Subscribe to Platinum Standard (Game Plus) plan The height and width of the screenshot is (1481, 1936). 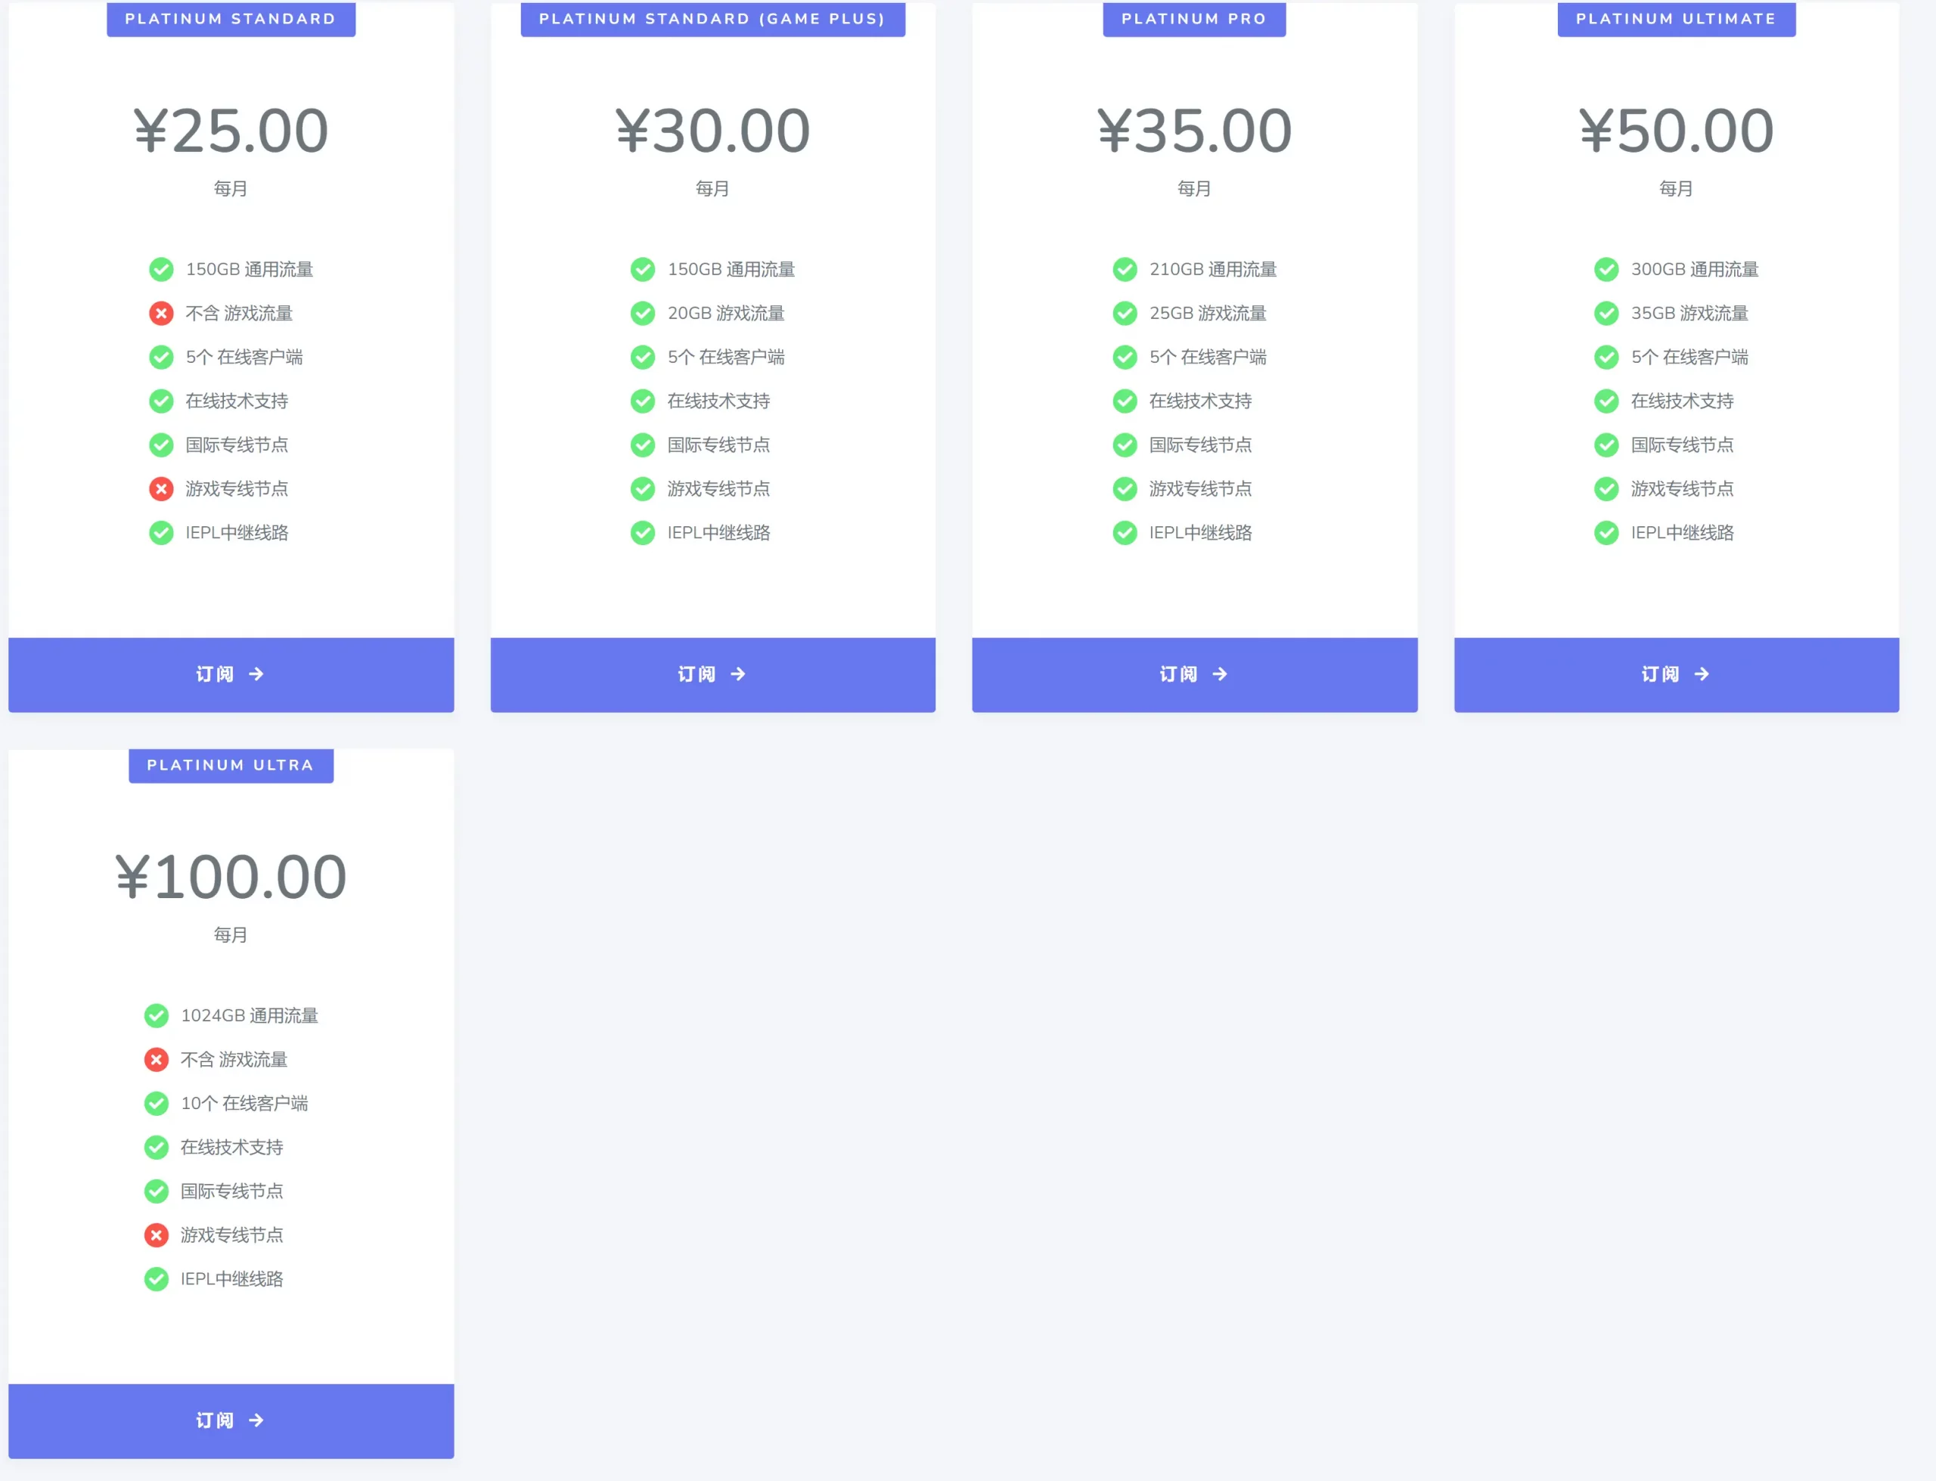coord(712,674)
